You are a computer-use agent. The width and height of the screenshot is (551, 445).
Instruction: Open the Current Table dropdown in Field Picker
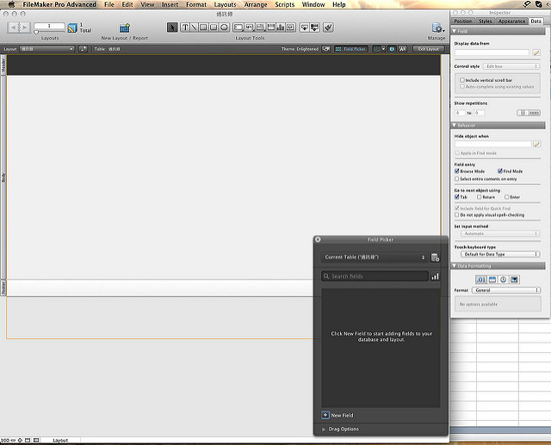375,257
